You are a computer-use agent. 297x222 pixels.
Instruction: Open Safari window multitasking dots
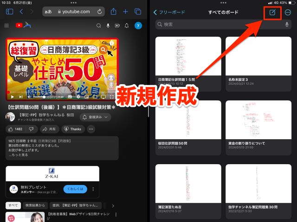pos(73,3)
